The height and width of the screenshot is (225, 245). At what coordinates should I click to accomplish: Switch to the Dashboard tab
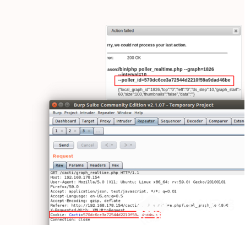point(66,121)
